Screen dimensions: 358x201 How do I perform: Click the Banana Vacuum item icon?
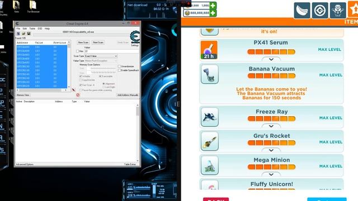(x=210, y=74)
